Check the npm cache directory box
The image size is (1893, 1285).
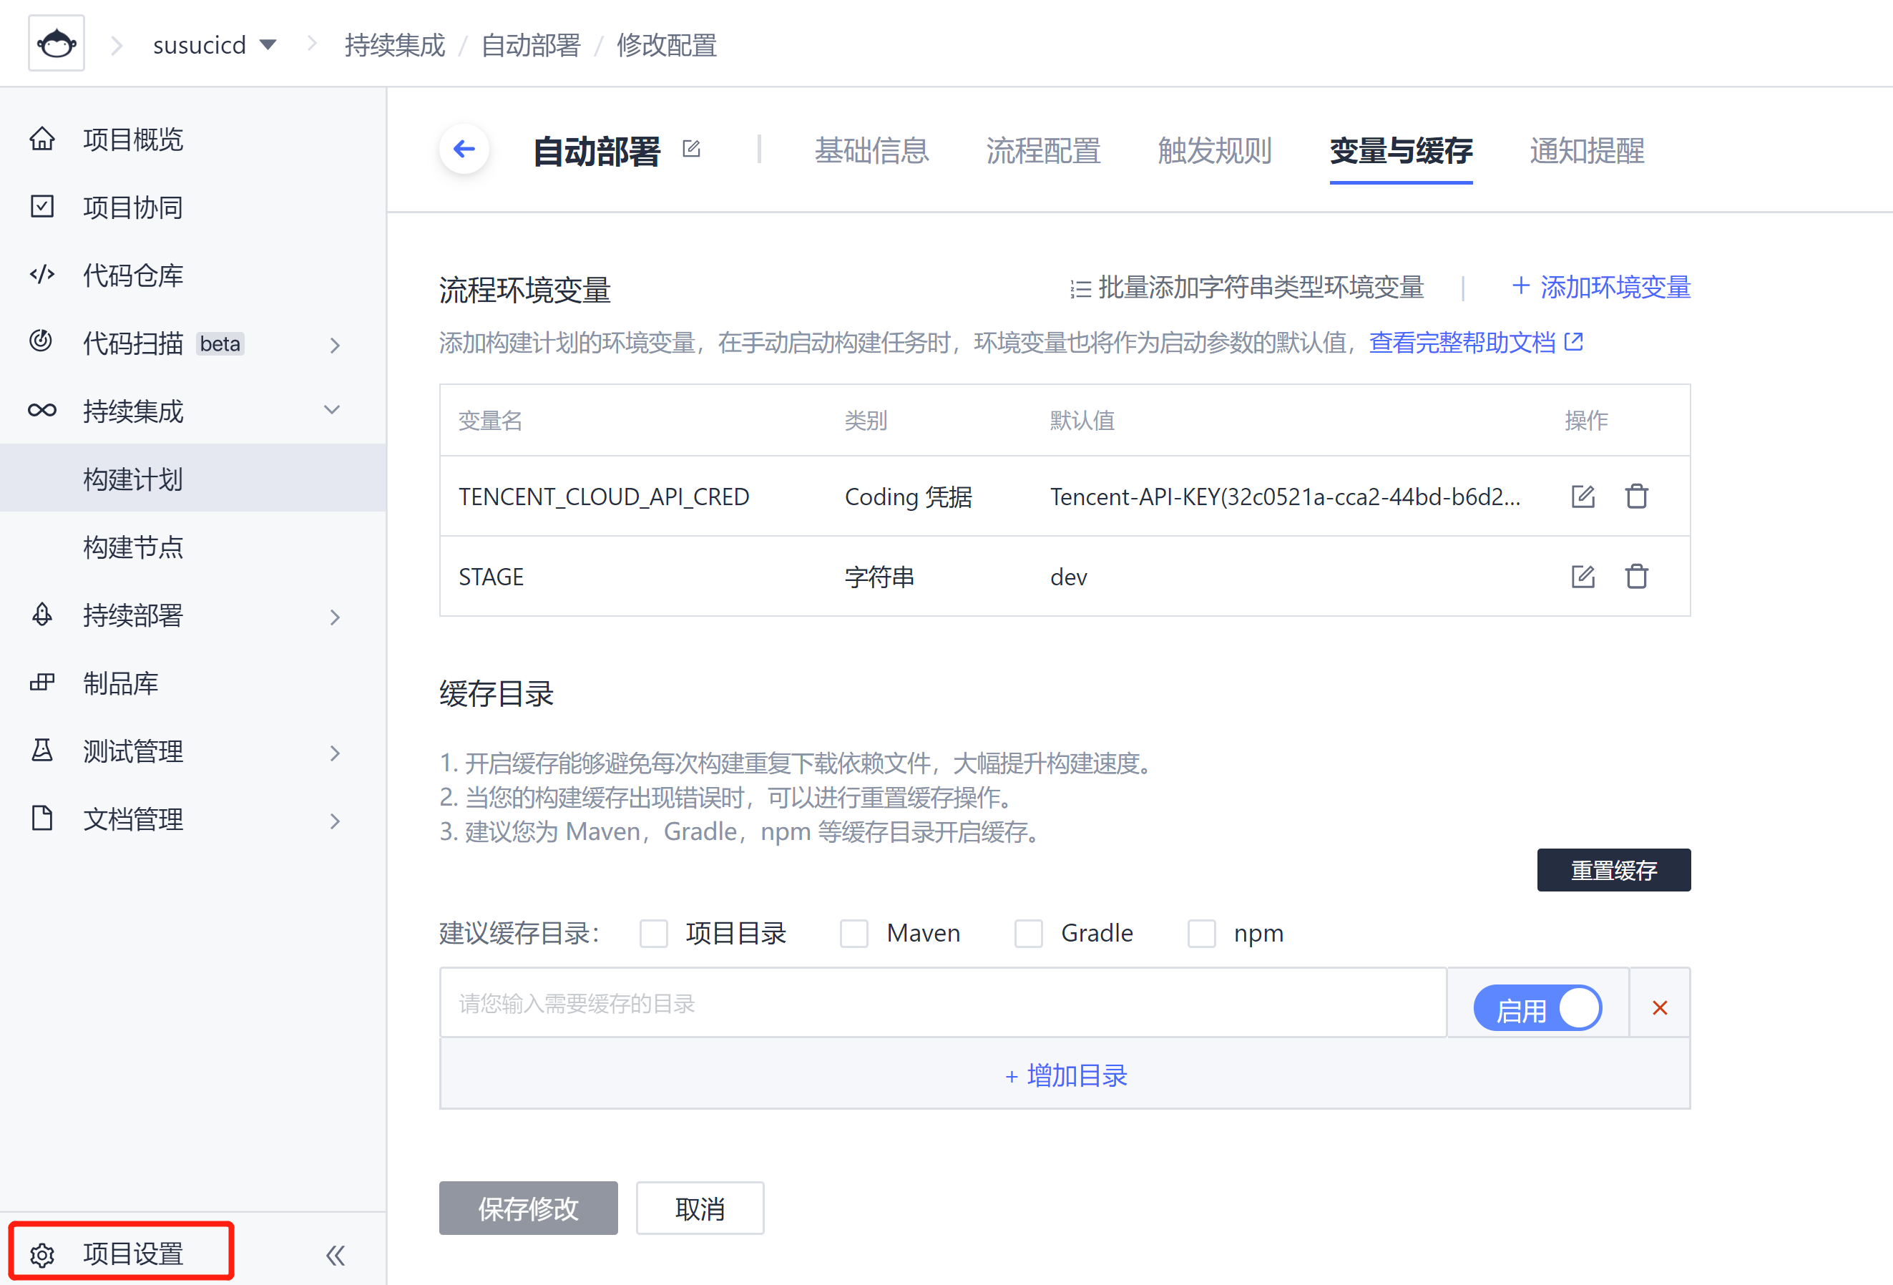pos(1201,933)
